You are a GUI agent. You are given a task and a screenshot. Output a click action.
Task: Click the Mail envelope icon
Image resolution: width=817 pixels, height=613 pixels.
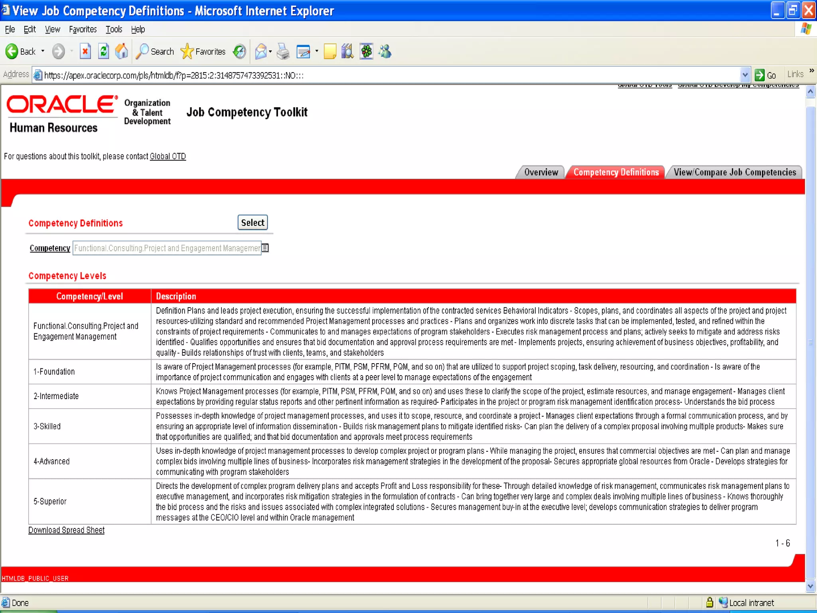pos(261,51)
